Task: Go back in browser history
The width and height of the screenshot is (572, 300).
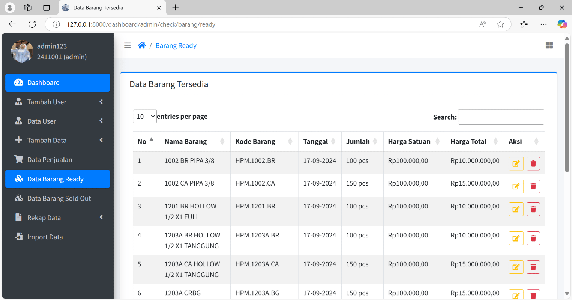Action: [x=12, y=24]
